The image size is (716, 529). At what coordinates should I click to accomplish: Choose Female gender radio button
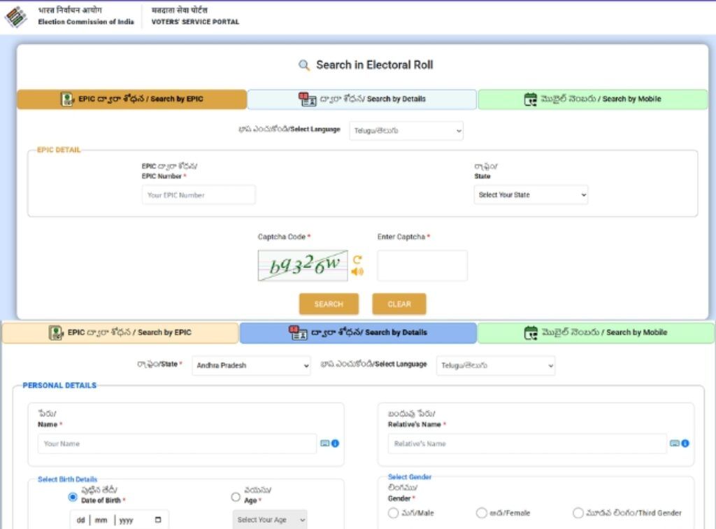pos(481,512)
